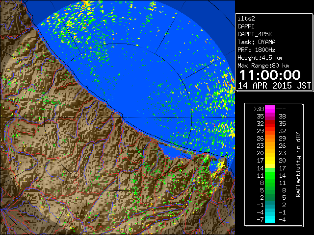Click the '>38' legend value label
314x235 pixels.
[259, 109]
